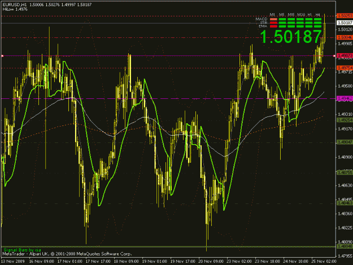
Task: Click the orange 1.50253 price label
Action: pyautogui.click(x=345, y=16)
